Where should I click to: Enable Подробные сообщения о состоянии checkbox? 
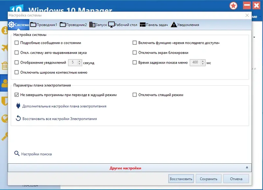[16, 43]
